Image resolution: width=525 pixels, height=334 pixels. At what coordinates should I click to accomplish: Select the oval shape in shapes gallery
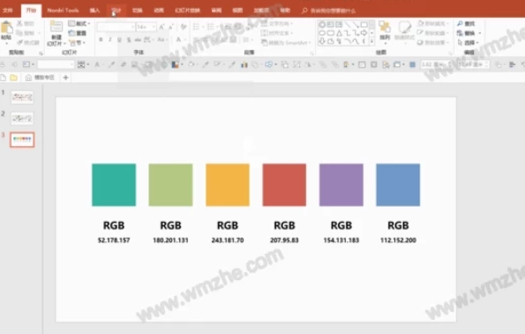[x=322, y=33]
